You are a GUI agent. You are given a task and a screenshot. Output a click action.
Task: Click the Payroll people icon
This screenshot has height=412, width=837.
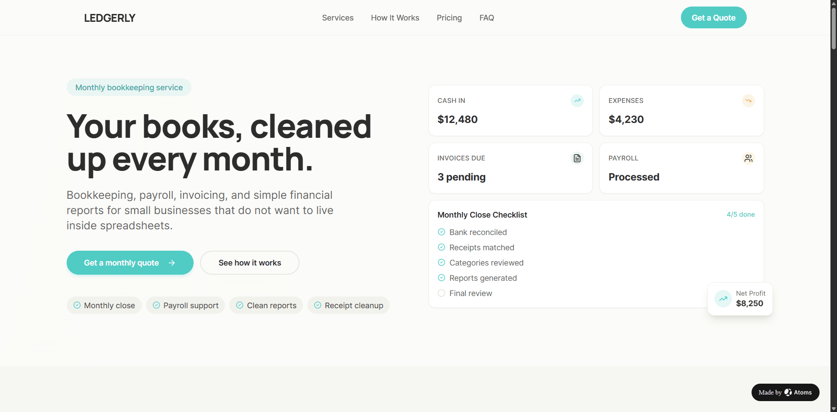click(749, 158)
